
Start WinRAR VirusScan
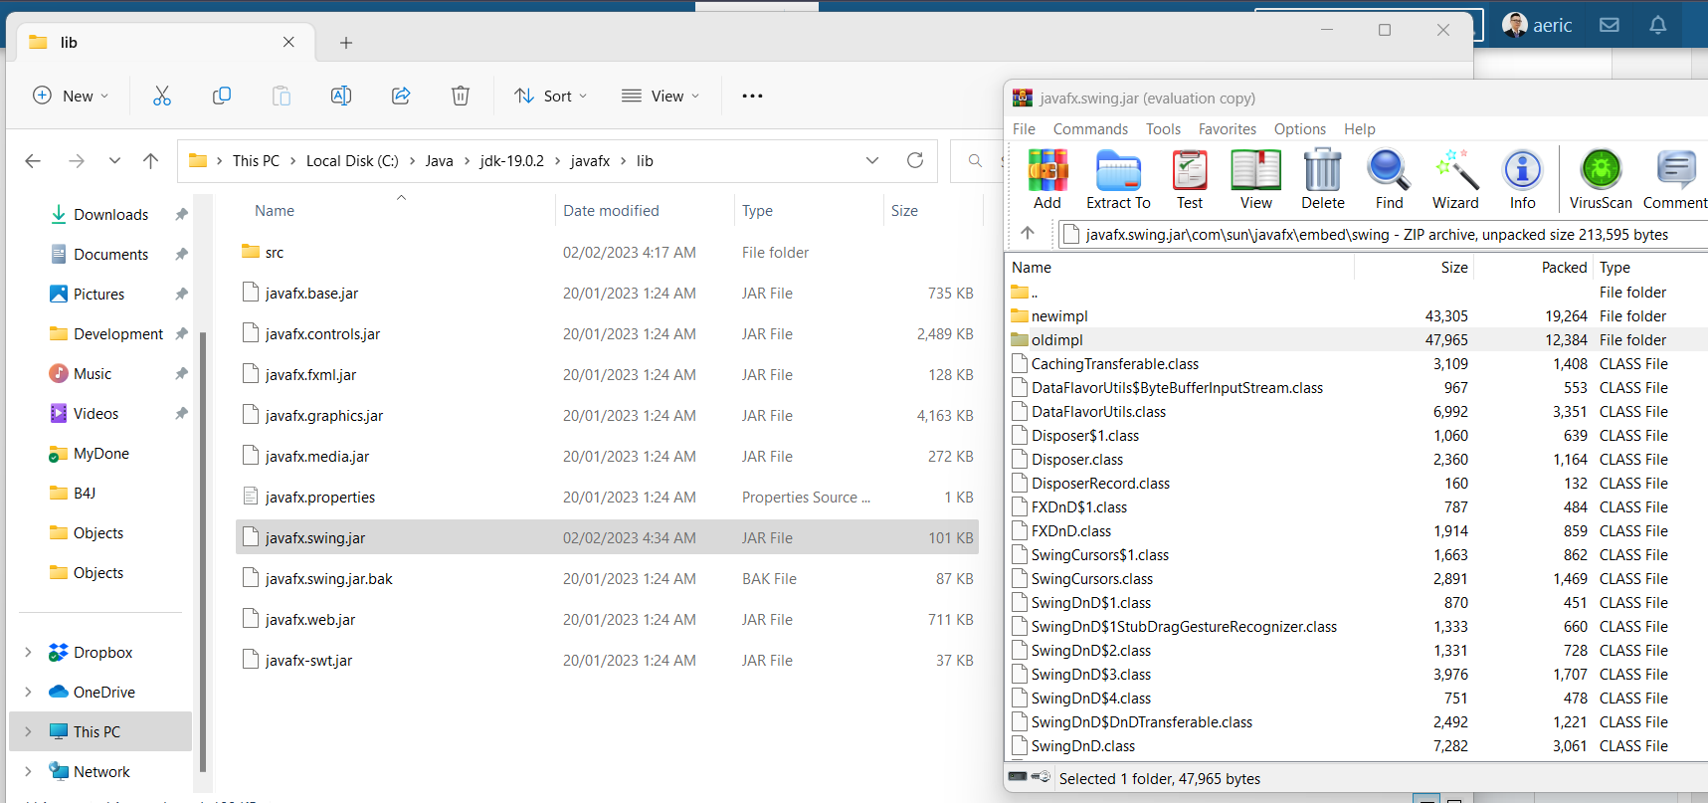(x=1601, y=180)
